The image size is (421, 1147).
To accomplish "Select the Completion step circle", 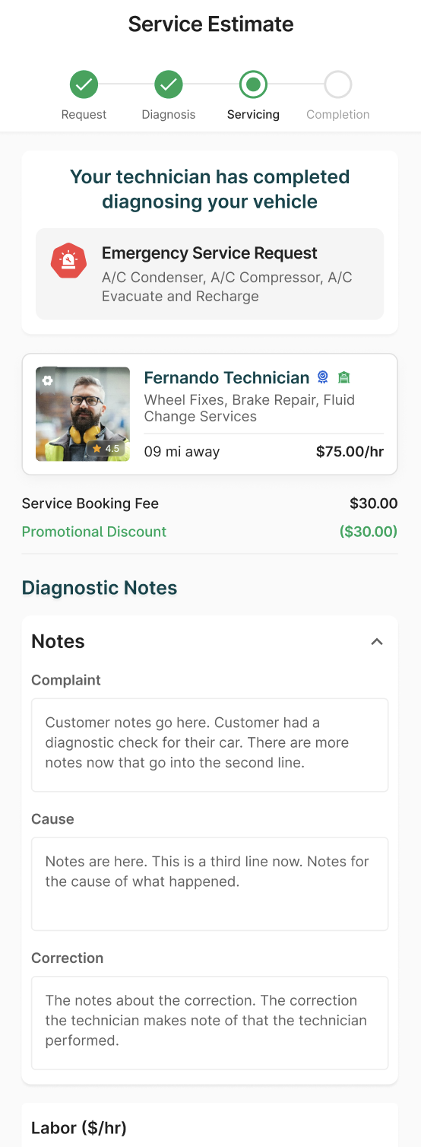I will coord(338,84).
